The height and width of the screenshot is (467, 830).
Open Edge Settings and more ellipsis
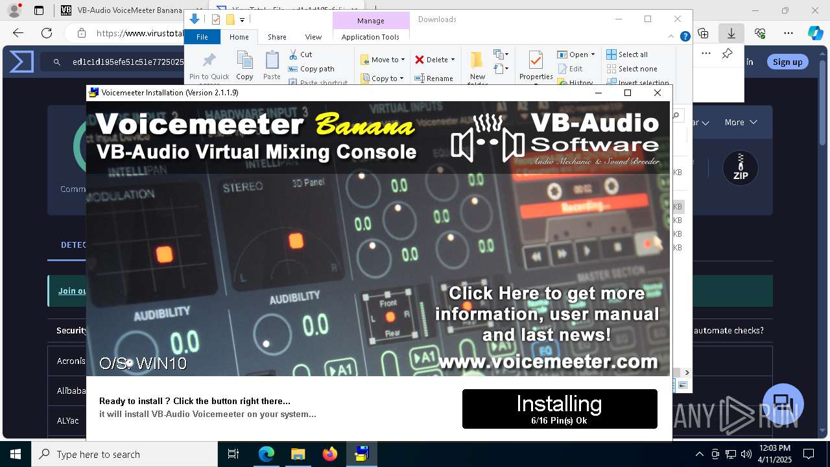click(788, 33)
